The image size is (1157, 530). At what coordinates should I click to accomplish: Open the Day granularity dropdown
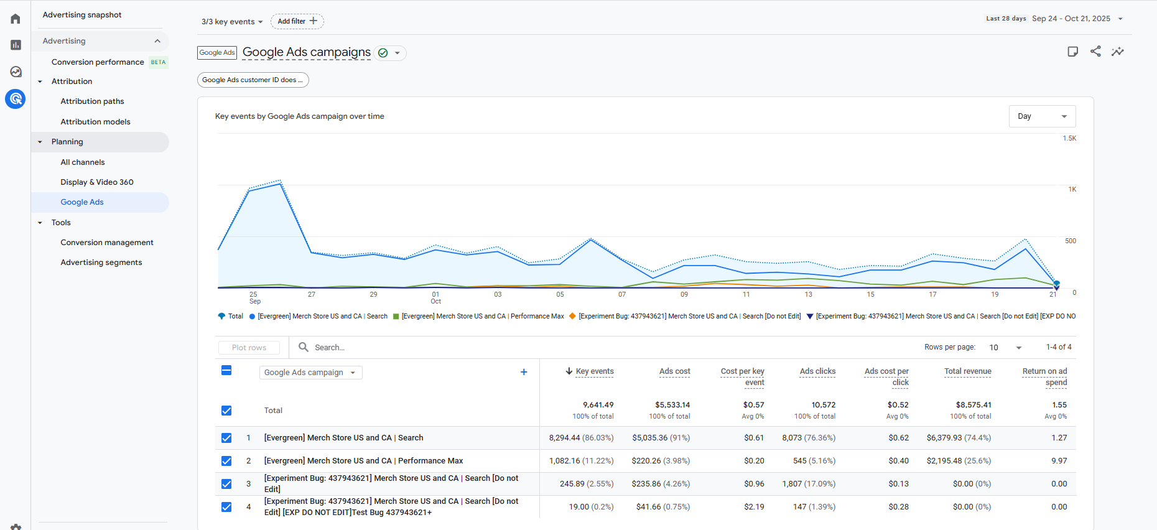point(1042,116)
